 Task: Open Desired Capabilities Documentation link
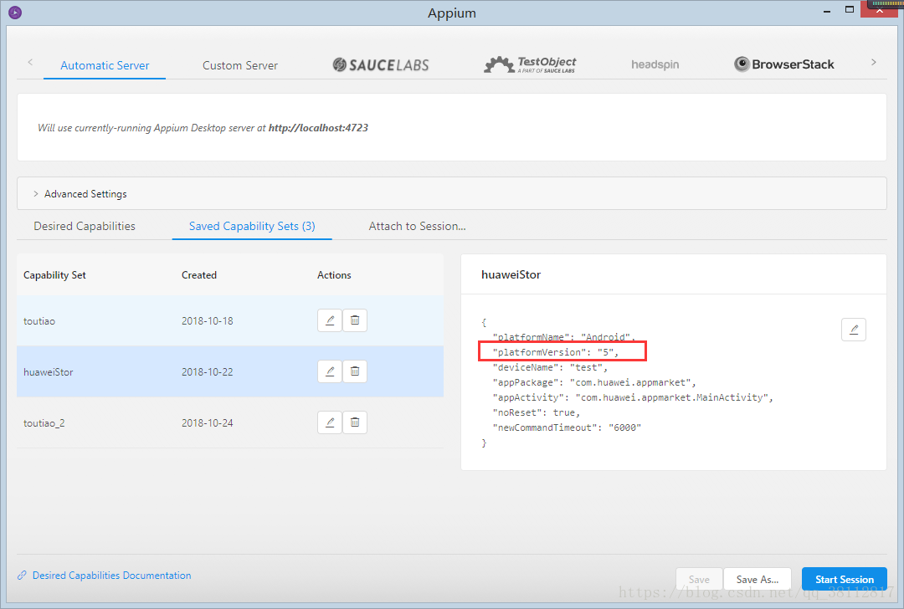(111, 575)
